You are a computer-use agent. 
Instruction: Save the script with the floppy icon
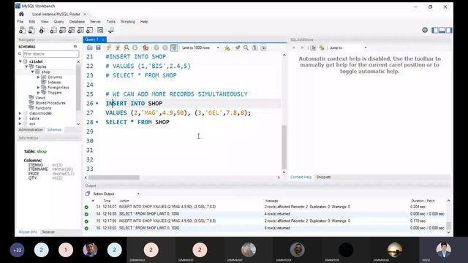coord(98,47)
